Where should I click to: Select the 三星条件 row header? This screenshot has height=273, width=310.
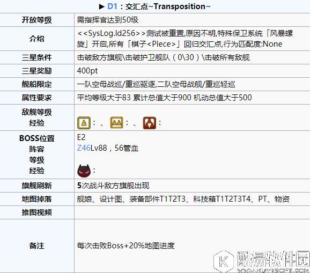coord(37,57)
